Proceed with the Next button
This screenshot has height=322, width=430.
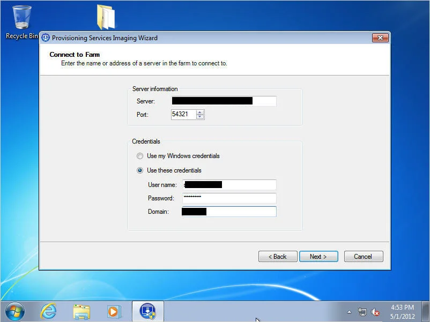click(318, 257)
